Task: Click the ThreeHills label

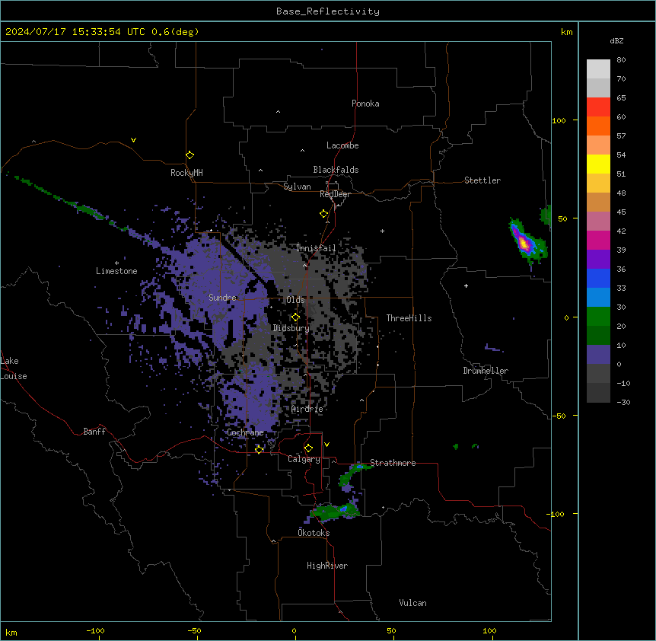Action: pos(409,318)
